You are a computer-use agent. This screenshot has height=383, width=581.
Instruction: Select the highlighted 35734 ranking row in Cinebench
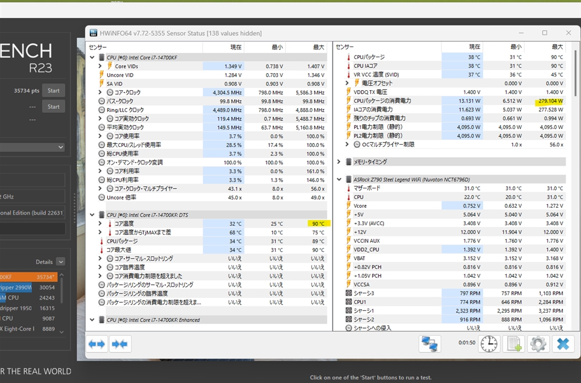[28, 277]
